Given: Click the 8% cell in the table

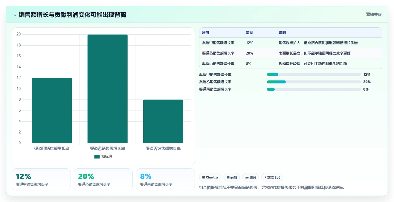Looking at the screenshot, I should (248, 64).
